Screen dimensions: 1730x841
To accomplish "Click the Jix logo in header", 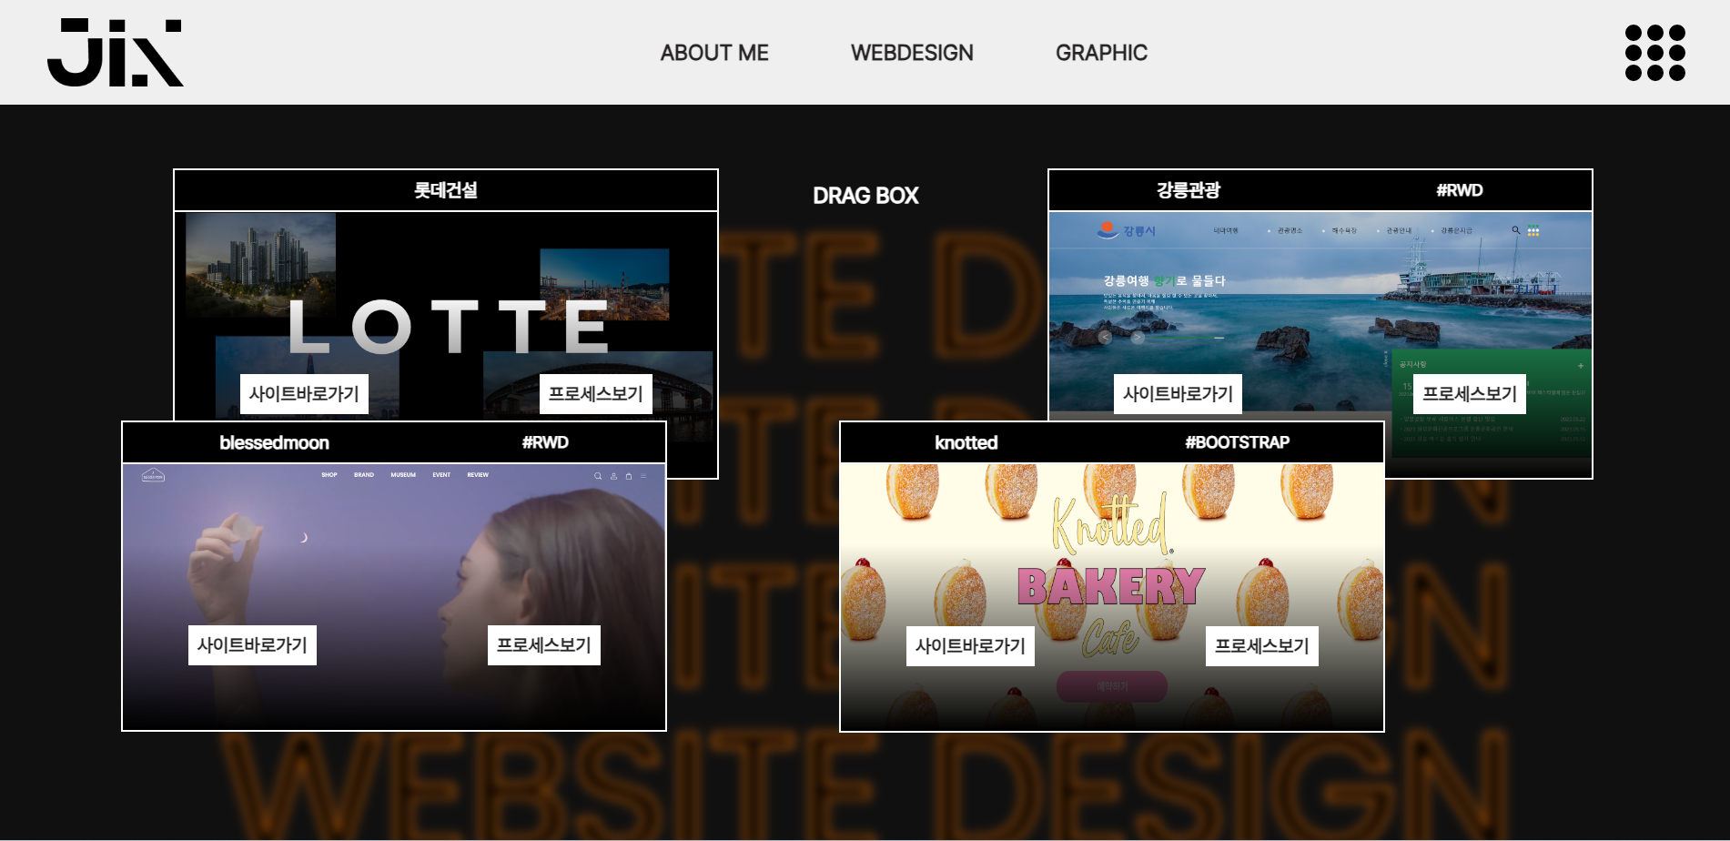I will tap(116, 53).
